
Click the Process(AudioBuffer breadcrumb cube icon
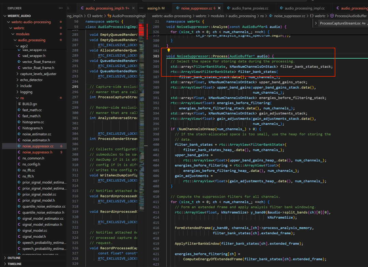(332, 16)
